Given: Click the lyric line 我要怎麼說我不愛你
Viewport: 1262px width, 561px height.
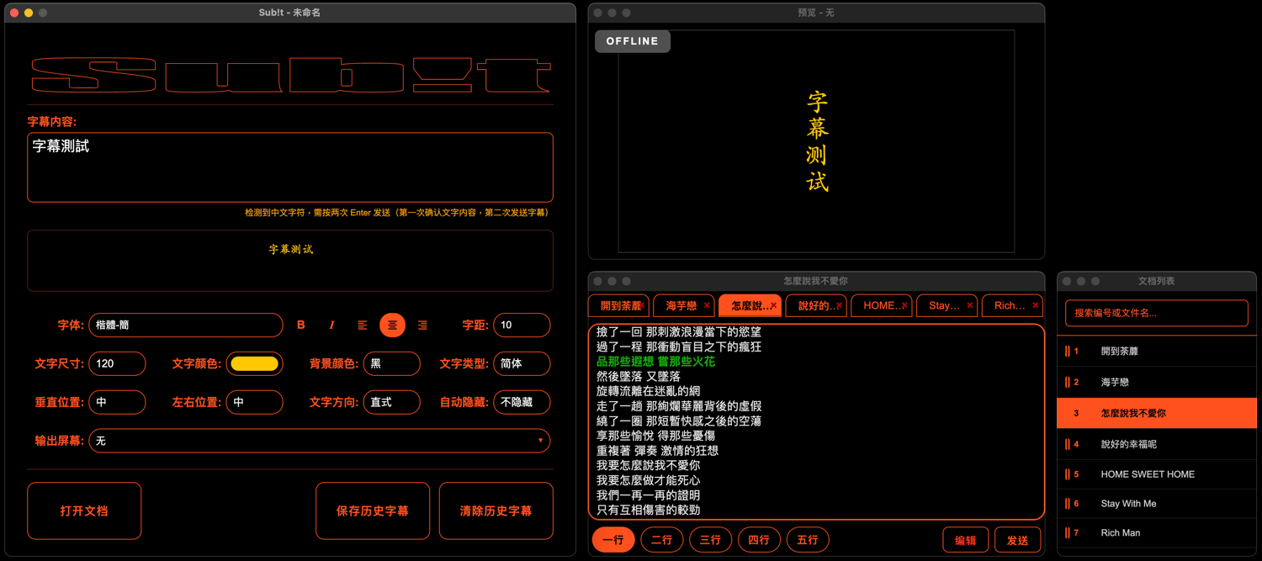Looking at the screenshot, I should [648, 465].
